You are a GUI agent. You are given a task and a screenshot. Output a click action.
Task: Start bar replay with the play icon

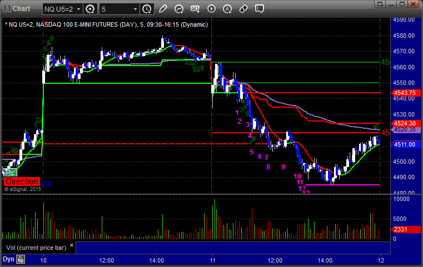click(211, 9)
